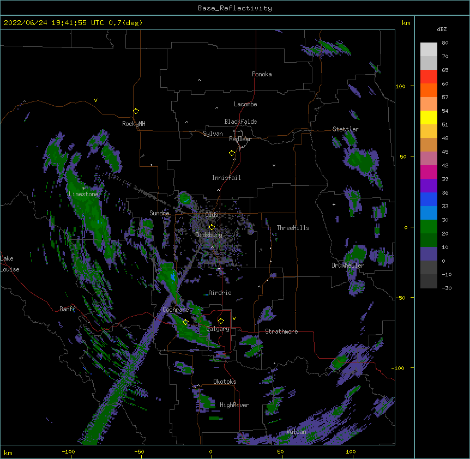Select the yellow marker just south of RedDeer
The width and height of the screenshot is (470, 459).
232,153
